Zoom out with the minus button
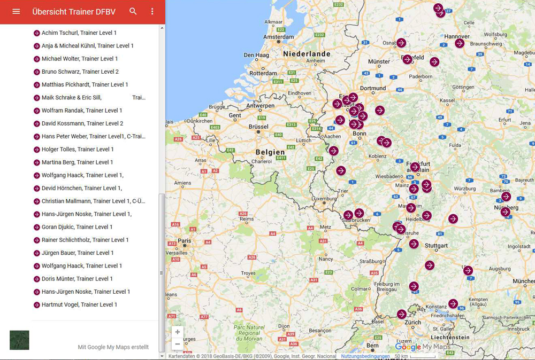 178,345
